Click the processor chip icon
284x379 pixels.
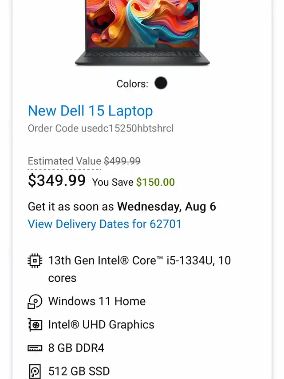click(x=35, y=260)
